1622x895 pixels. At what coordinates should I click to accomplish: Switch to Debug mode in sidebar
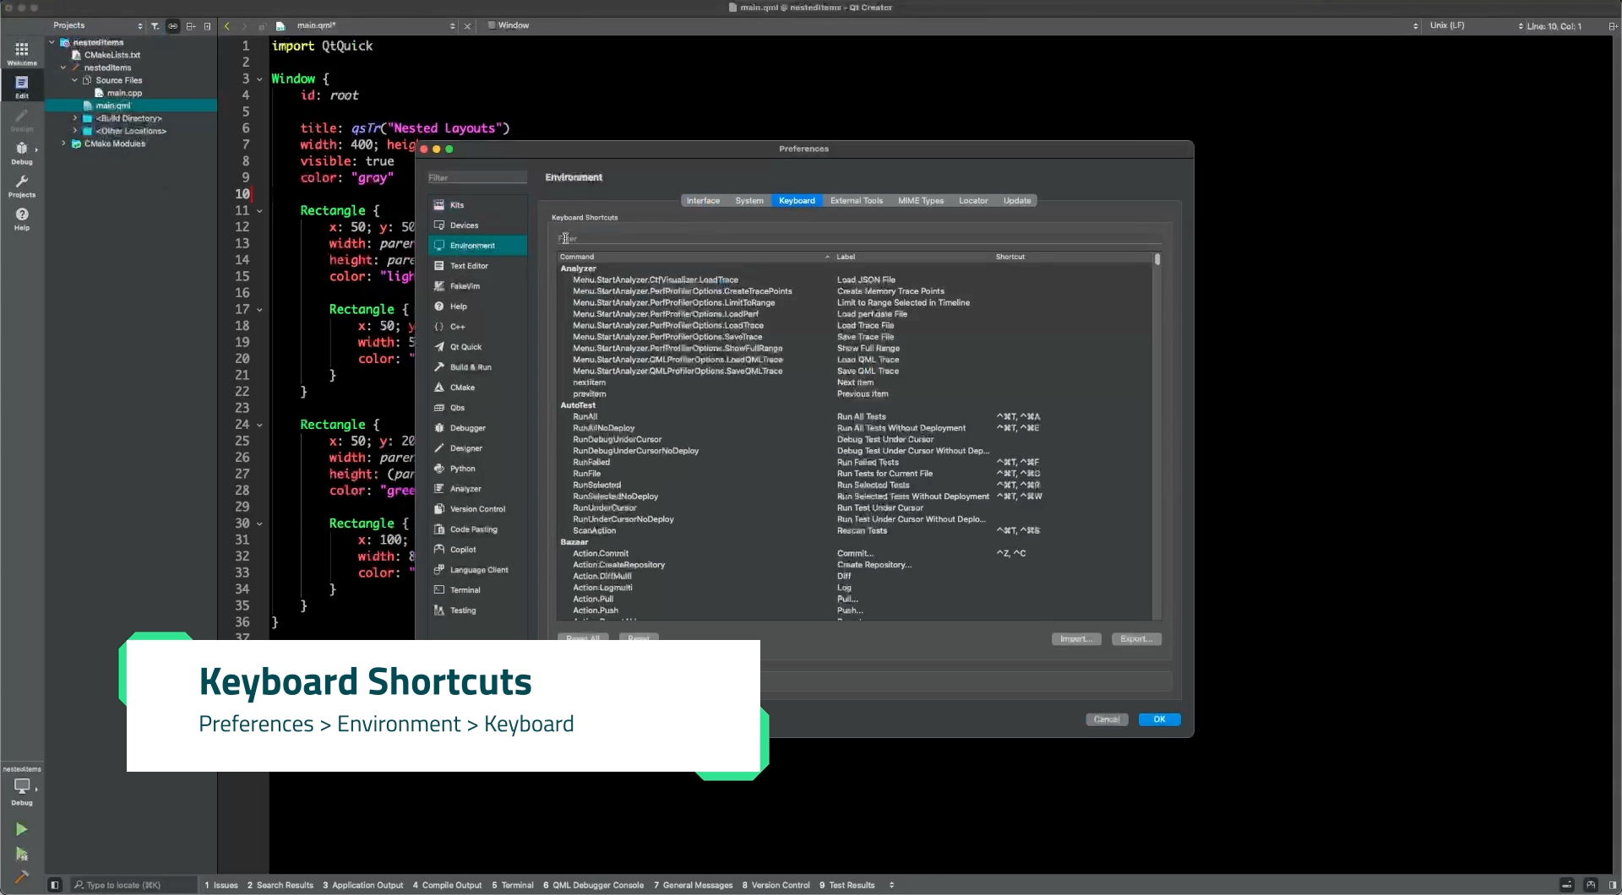tap(22, 153)
